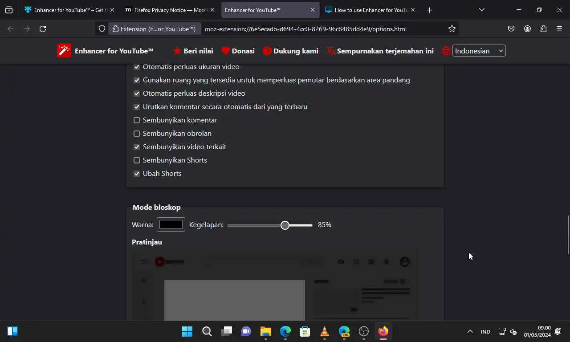Screen dimensions: 570x342
Task: Click the Enhancer for YouTube magic wand logo
Action: [x=64, y=51]
